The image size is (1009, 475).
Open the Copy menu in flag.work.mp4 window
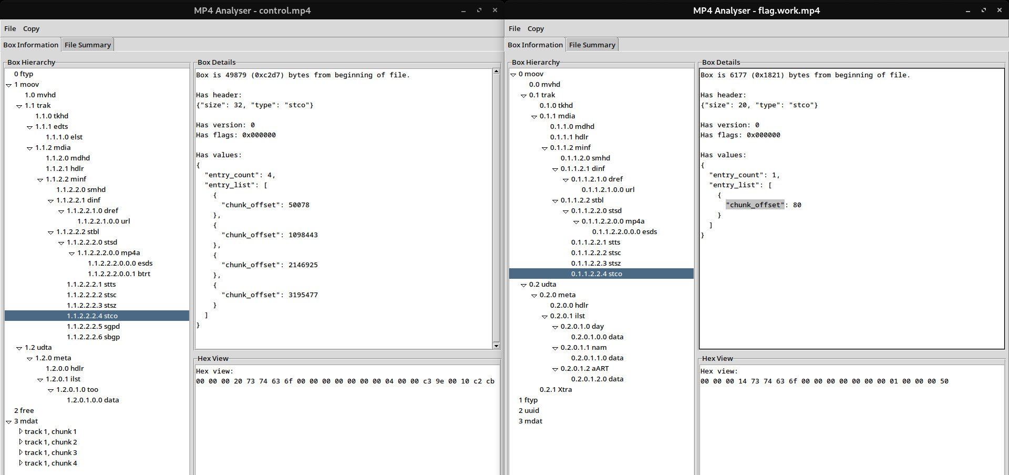[x=535, y=28]
